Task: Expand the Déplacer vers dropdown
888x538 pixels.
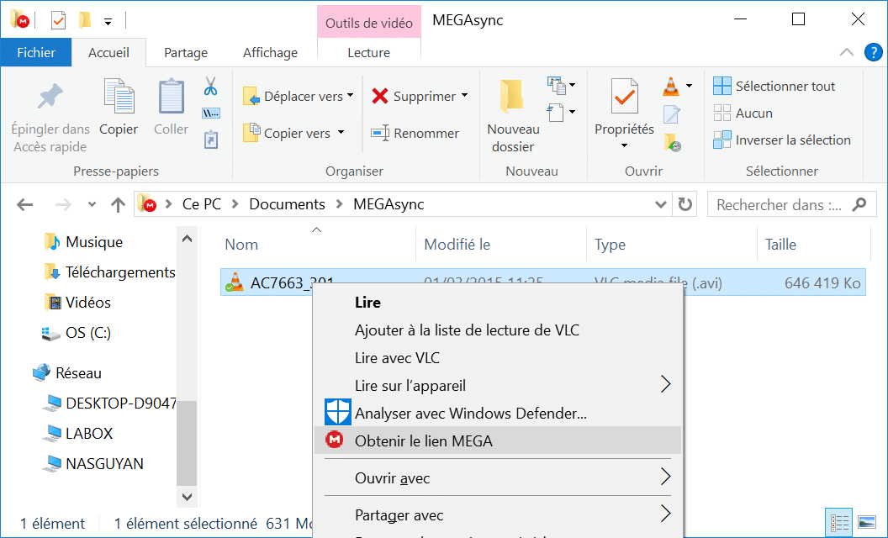Action: tap(350, 95)
